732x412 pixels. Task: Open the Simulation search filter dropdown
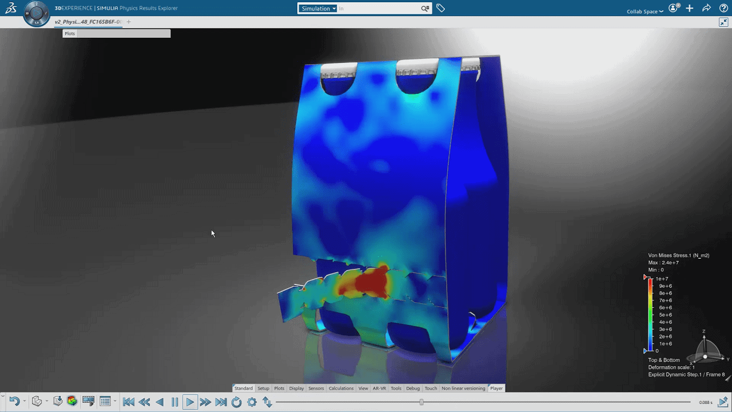click(x=318, y=9)
